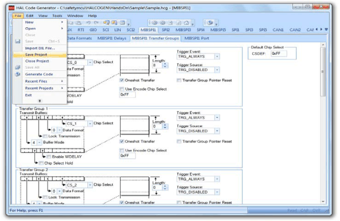Image resolution: width=340 pixels, height=221 pixels.
Task: Click the Save All icon in File menu
Action: (18, 68)
